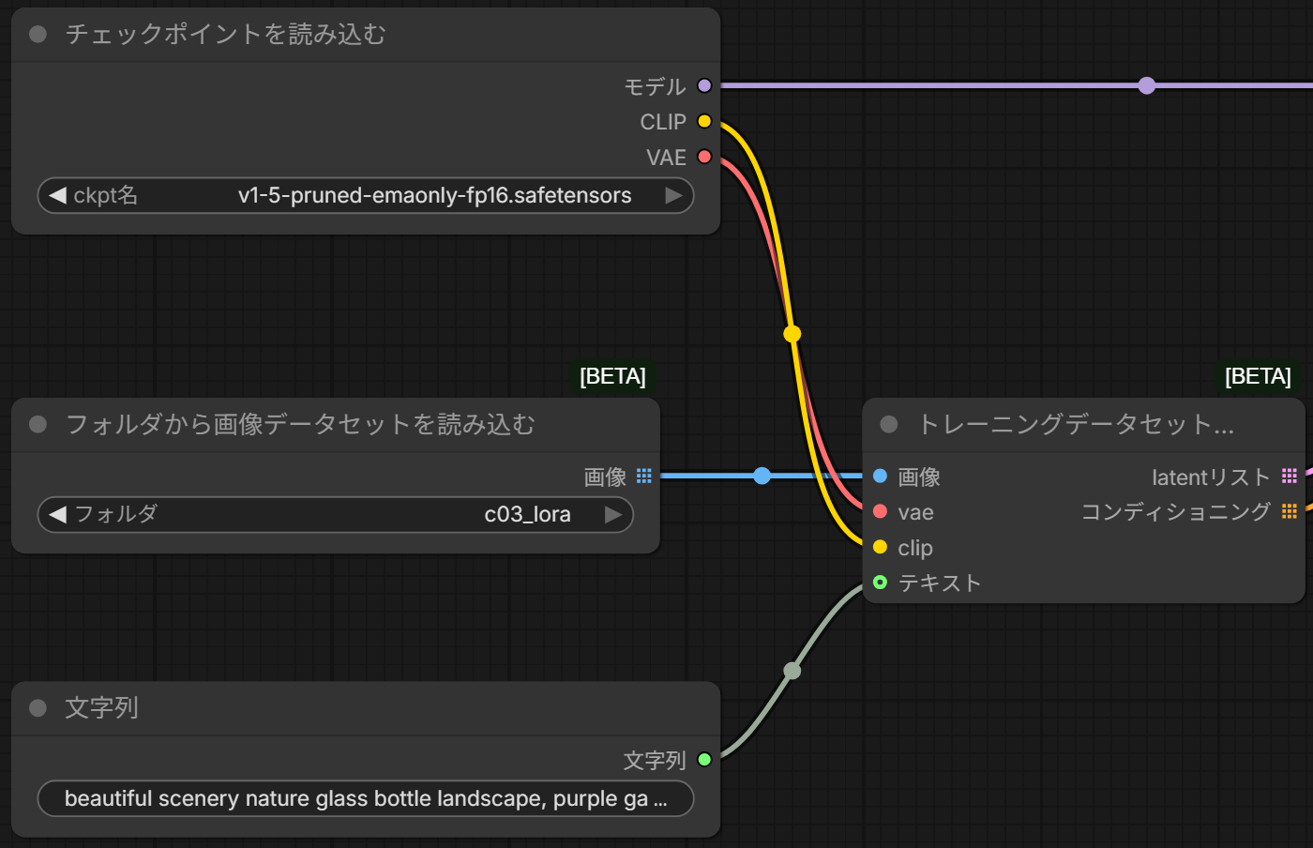The image size is (1313, 848).
Task: Collapse the トレーニングデータセット node
Action: [x=889, y=425]
